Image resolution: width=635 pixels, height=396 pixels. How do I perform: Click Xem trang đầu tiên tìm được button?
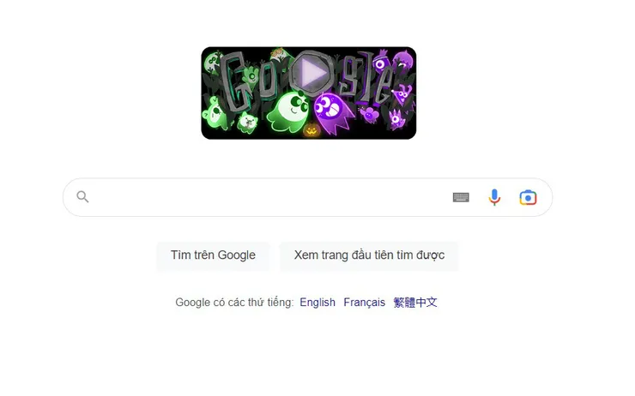(369, 255)
